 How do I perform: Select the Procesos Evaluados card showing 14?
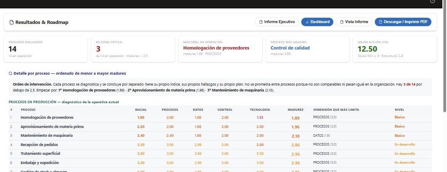tap(45, 49)
